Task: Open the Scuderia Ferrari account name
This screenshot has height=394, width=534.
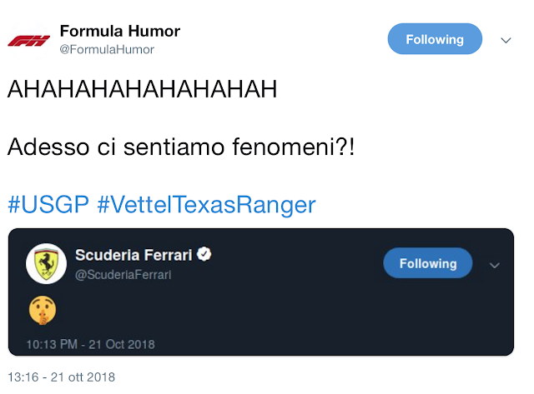Action: [134, 254]
